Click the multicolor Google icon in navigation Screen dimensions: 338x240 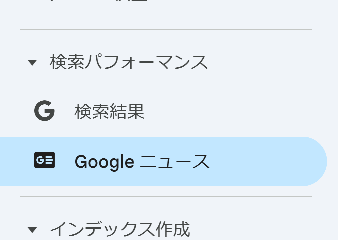[x=44, y=111]
